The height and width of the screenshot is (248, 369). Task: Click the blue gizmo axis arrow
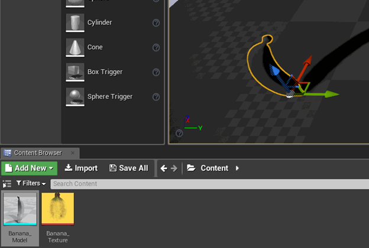pos(276,71)
